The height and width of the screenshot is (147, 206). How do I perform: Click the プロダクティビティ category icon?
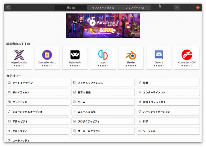click(x=74, y=121)
